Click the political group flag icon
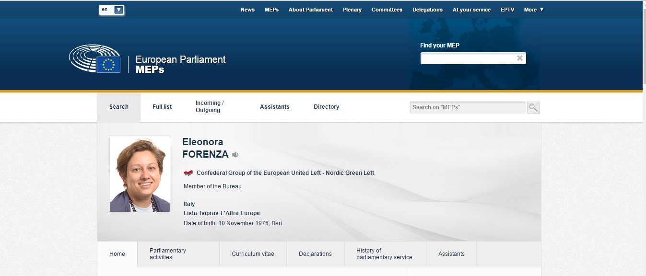 tap(188, 173)
